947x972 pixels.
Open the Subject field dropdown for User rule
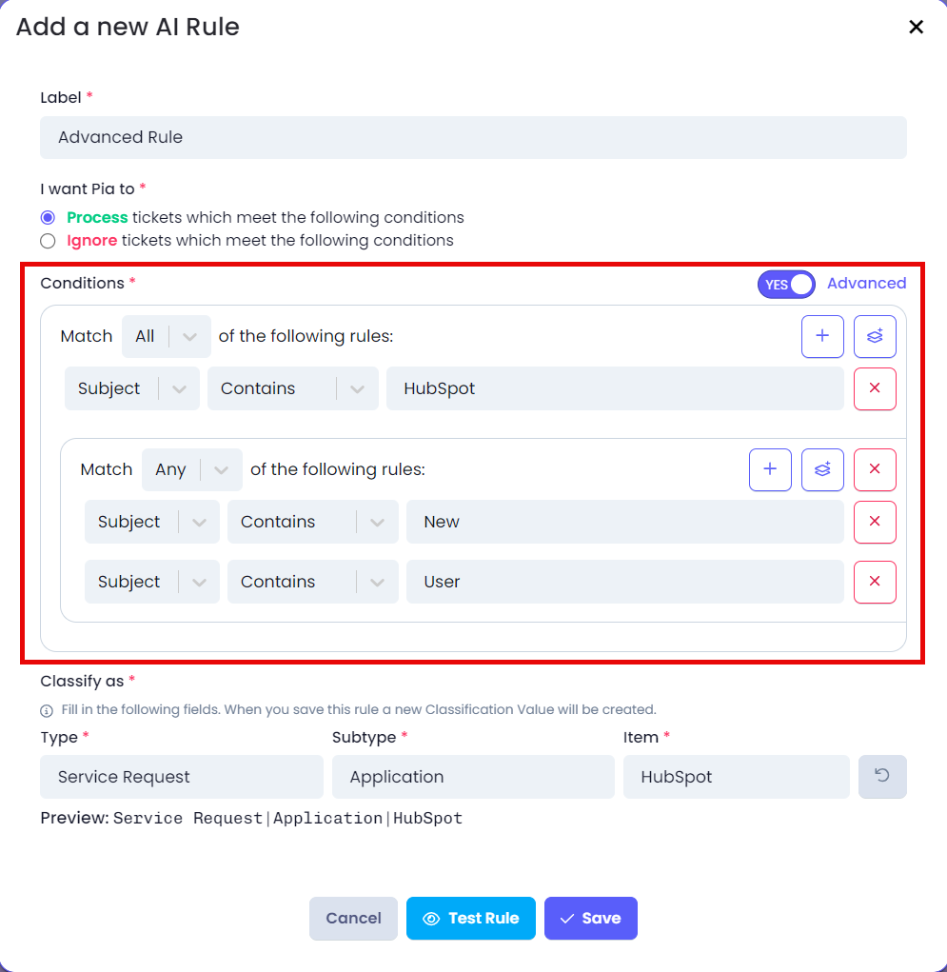(x=152, y=582)
